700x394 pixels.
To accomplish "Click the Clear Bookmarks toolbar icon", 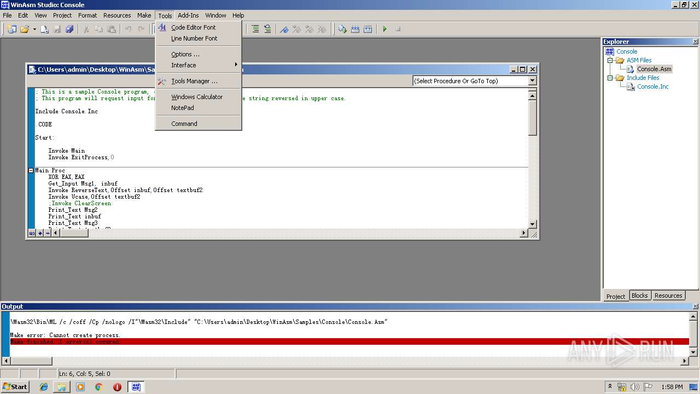I will [x=322, y=29].
